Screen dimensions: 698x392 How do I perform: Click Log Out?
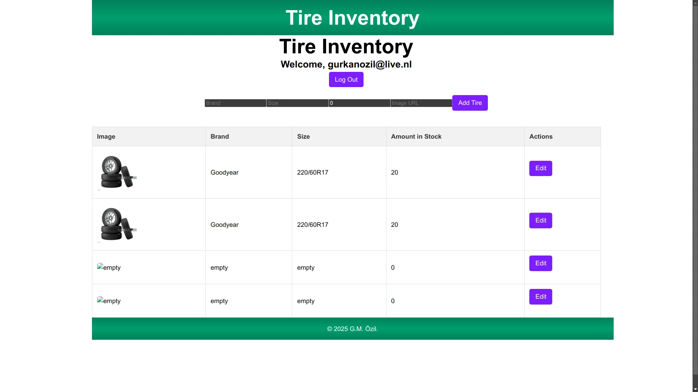coord(346,79)
